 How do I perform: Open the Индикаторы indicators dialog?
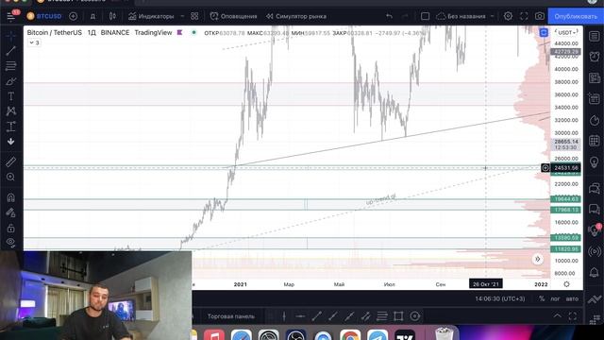151,16
